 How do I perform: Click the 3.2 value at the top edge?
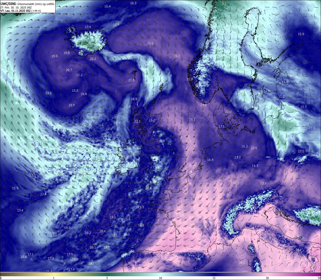pyautogui.click(x=224, y=4)
